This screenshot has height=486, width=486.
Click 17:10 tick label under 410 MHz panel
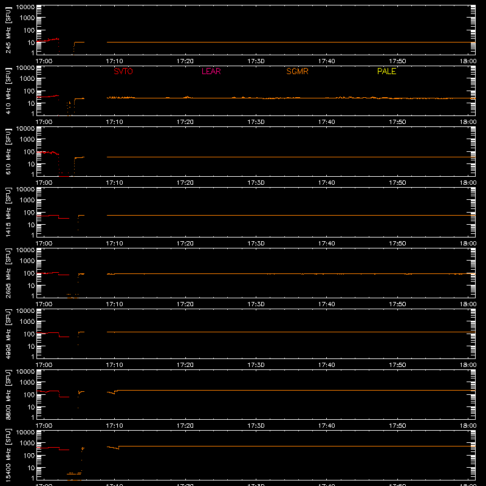[114, 122]
